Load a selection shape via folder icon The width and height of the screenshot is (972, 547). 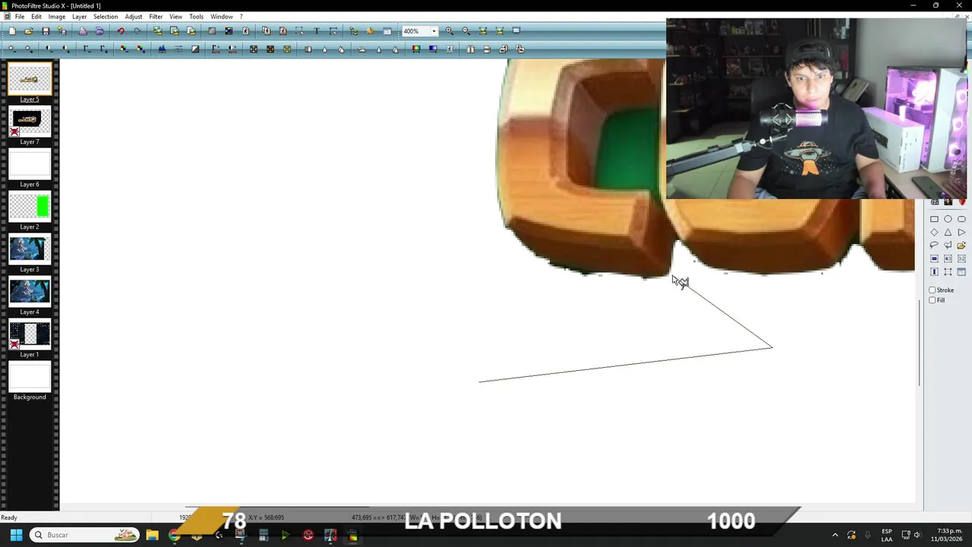(x=961, y=245)
